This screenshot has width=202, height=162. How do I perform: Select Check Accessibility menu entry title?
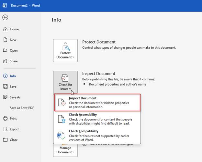pyautogui.click(x=83, y=115)
